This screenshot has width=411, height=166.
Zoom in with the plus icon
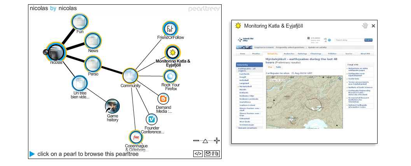pos(217,141)
